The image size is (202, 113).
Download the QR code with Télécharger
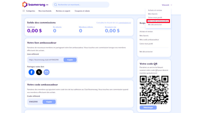click(x=148, y=108)
